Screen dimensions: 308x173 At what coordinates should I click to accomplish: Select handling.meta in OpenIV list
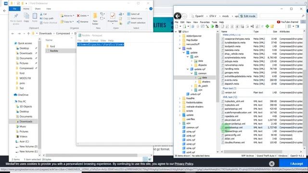[x=232, y=69]
